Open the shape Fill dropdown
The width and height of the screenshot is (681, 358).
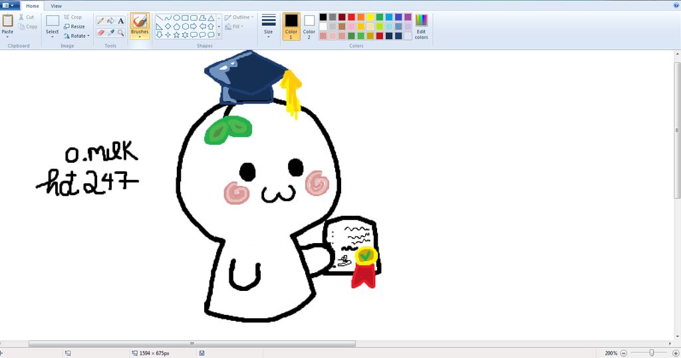coord(234,27)
